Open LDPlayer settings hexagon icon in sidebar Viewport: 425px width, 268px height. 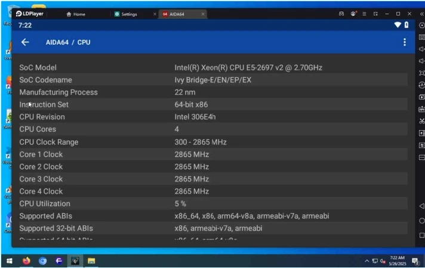(x=422, y=26)
